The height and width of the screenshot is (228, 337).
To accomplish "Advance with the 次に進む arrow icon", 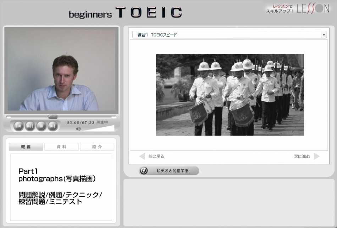I will tap(316, 157).
